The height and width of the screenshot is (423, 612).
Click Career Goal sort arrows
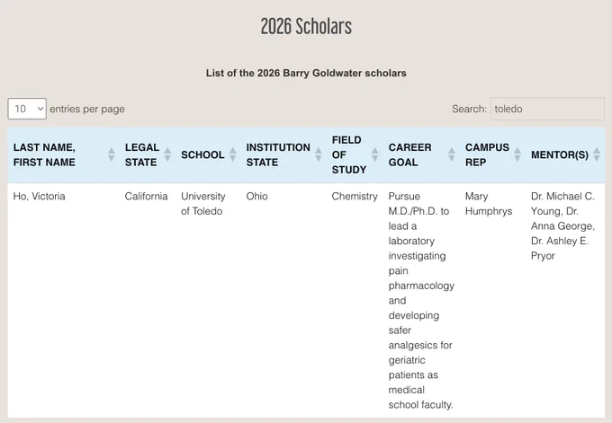pos(452,154)
